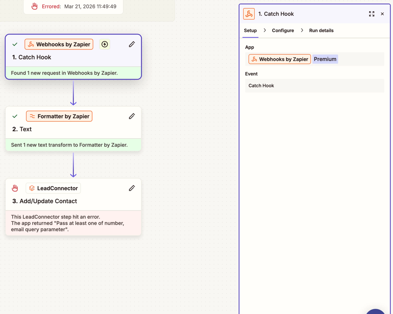The image size is (393, 314).
Task: Open the App field with Webhooks by Zapier
Action: click(x=358, y=59)
